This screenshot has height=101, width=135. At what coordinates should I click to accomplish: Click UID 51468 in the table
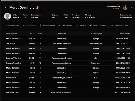click(32, 78)
